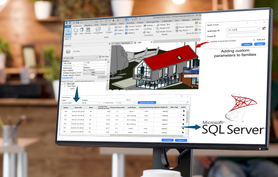The width and height of the screenshot is (278, 177).
Task: Select the Wall tool in ribbon
Action: tap(76, 31)
